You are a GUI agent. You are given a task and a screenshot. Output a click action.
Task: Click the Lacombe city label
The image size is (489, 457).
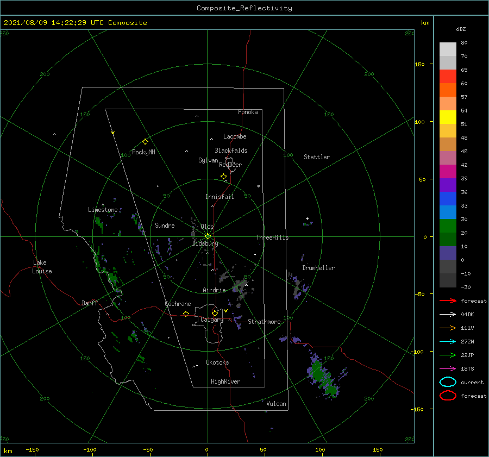pos(235,136)
